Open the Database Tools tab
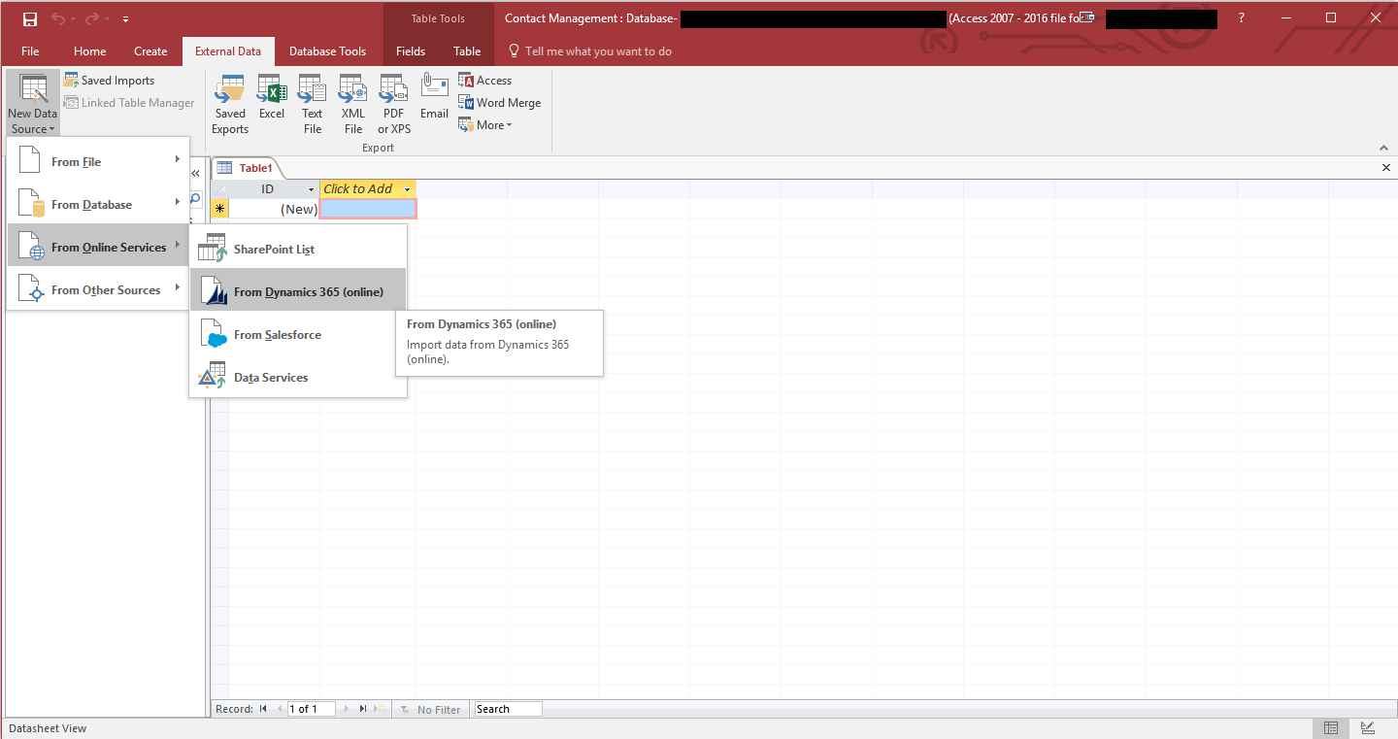The height and width of the screenshot is (739, 1398). click(328, 51)
